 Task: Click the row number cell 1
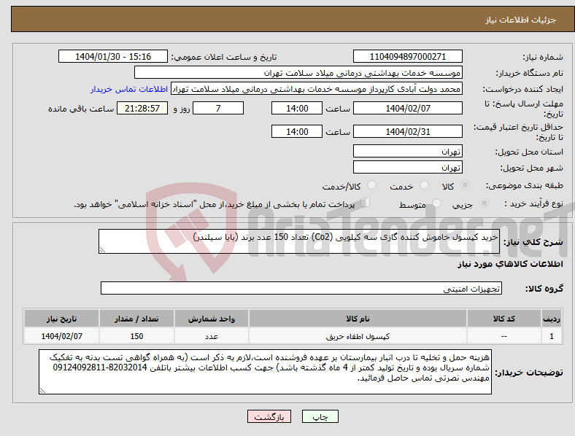coord(551,336)
